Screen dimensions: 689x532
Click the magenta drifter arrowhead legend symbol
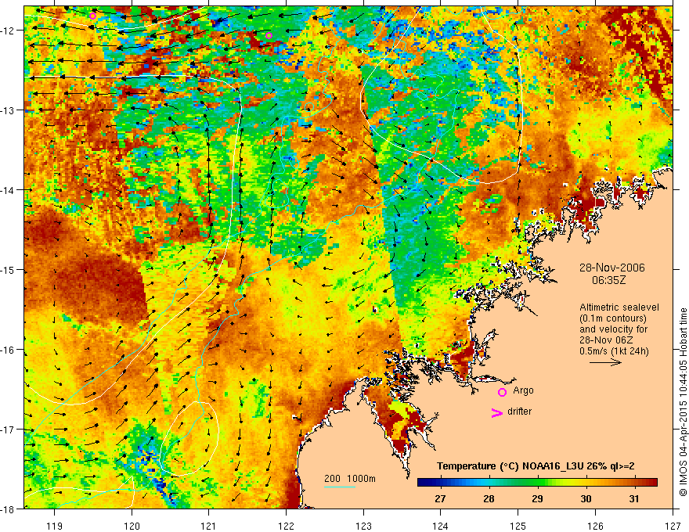coord(496,412)
